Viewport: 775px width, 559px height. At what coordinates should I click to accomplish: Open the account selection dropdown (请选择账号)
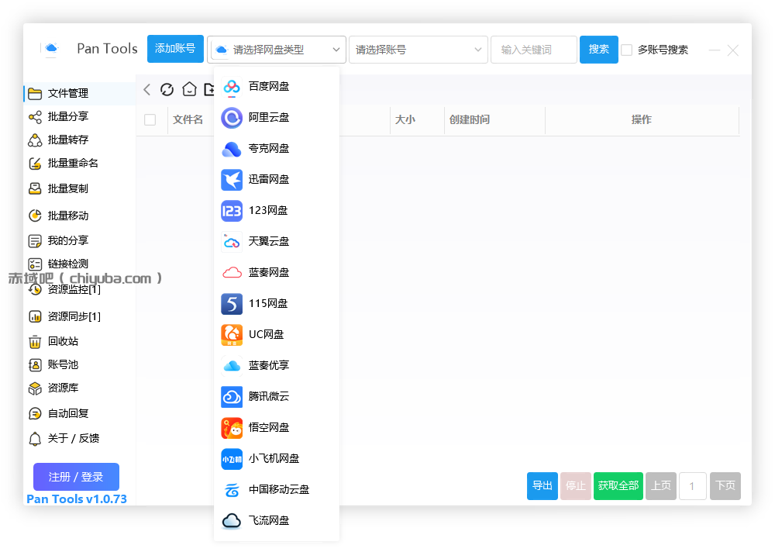point(418,50)
